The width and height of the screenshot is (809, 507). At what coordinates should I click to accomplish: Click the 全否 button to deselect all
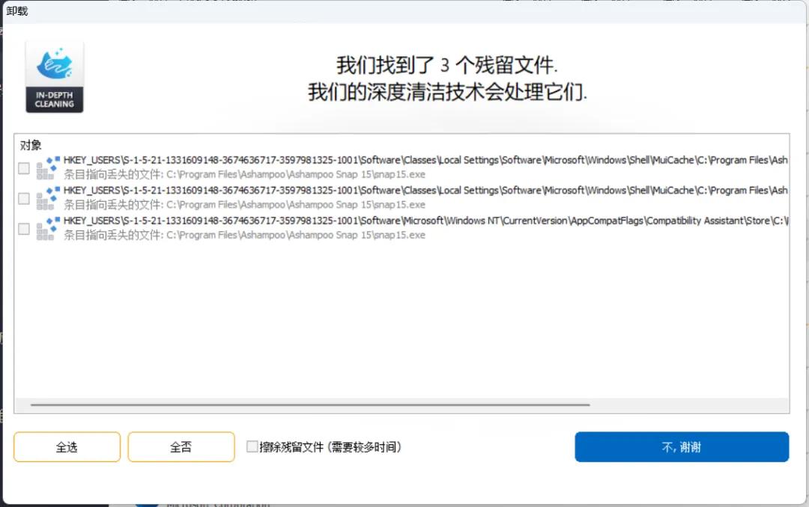181,446
